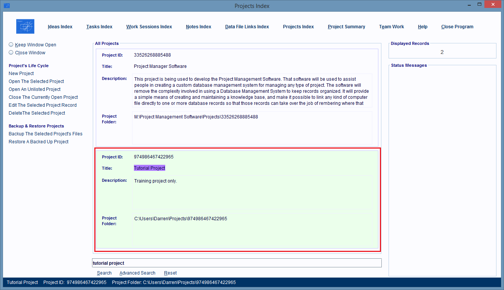Reset the project search
The width and height of the screenshot is (504, 290).
170,273
